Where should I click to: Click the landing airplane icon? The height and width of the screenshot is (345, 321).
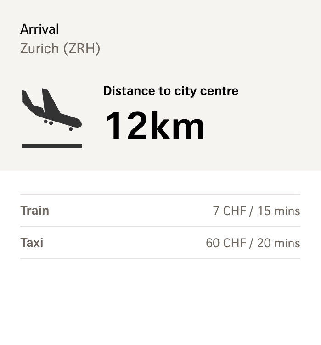coord(51,110)
